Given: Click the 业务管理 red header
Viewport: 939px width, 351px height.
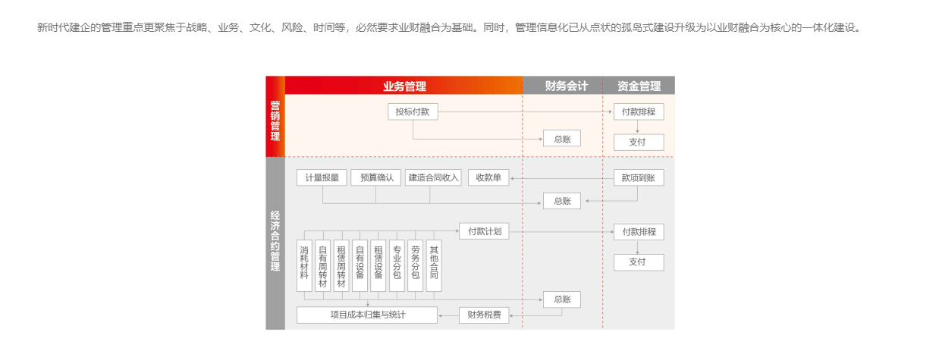Looking at the screenshot, I should tap(404, 86).
